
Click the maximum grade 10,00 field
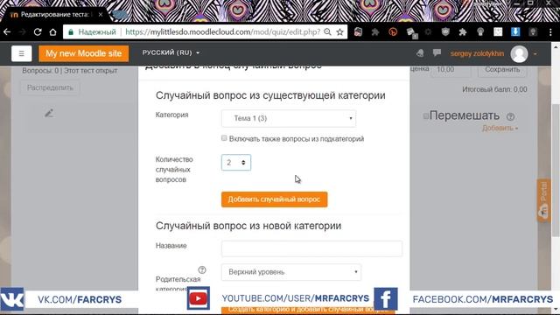coord(451,69)
